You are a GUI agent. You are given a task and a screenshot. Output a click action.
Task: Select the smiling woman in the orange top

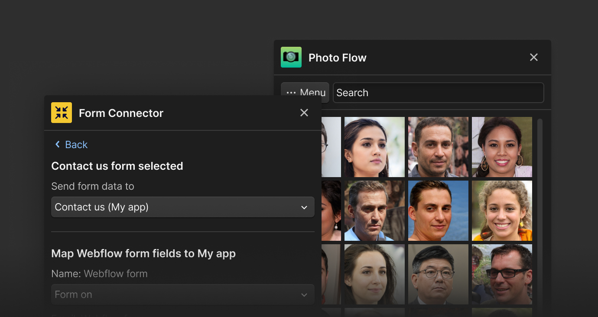(501, 210)
